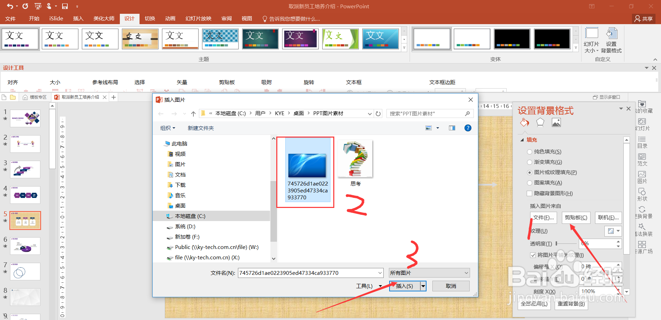The width and height of the screenshot is (661, 320).
Task: Expand the address bar path dropdown
Action: pos(370,113)
